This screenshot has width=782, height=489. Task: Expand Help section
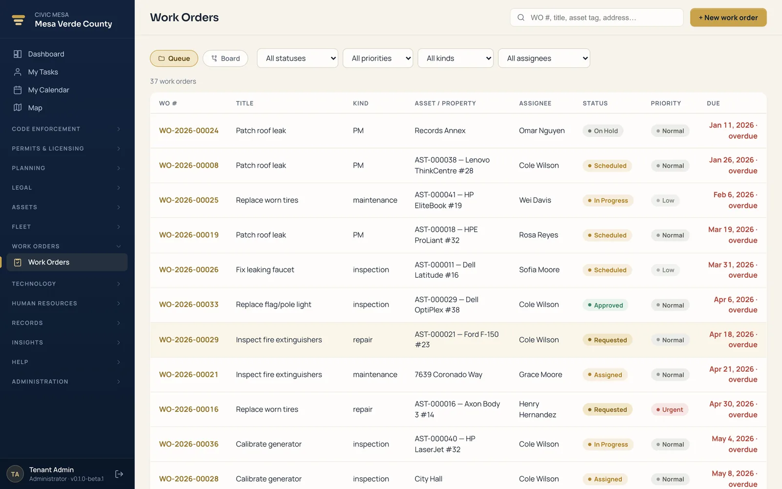67,362
